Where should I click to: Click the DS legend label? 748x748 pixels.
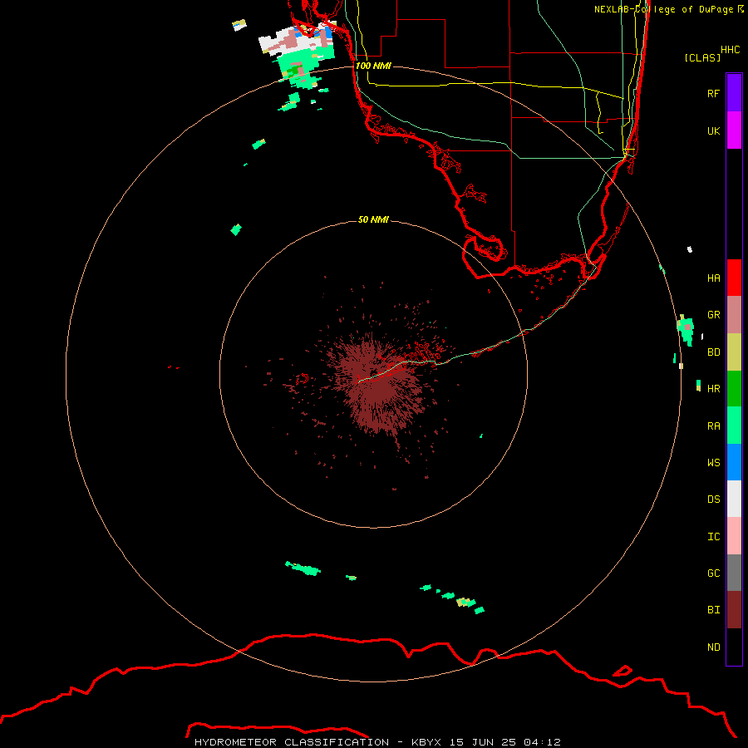point(713,499)
